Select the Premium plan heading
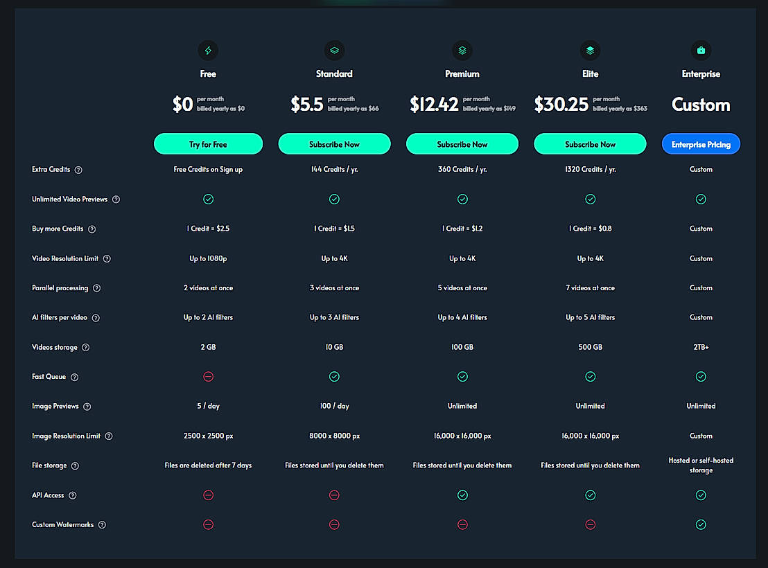This screenshot has height=568, width=768. point(462,74)
